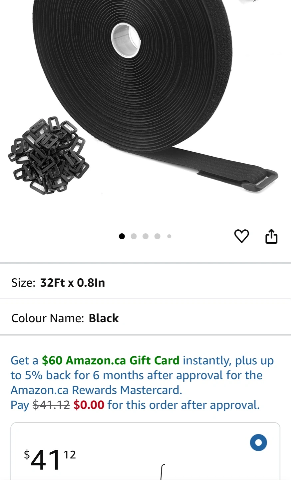Click the Amazon.ca Rewards Mastercard text
Screen dimensions: 291x480
tap(96, 390)
